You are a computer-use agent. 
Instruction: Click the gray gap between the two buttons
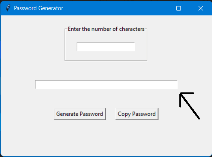110,114
